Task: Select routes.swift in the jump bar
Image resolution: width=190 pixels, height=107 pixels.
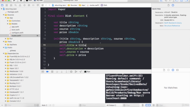Action: pos(93,5)
